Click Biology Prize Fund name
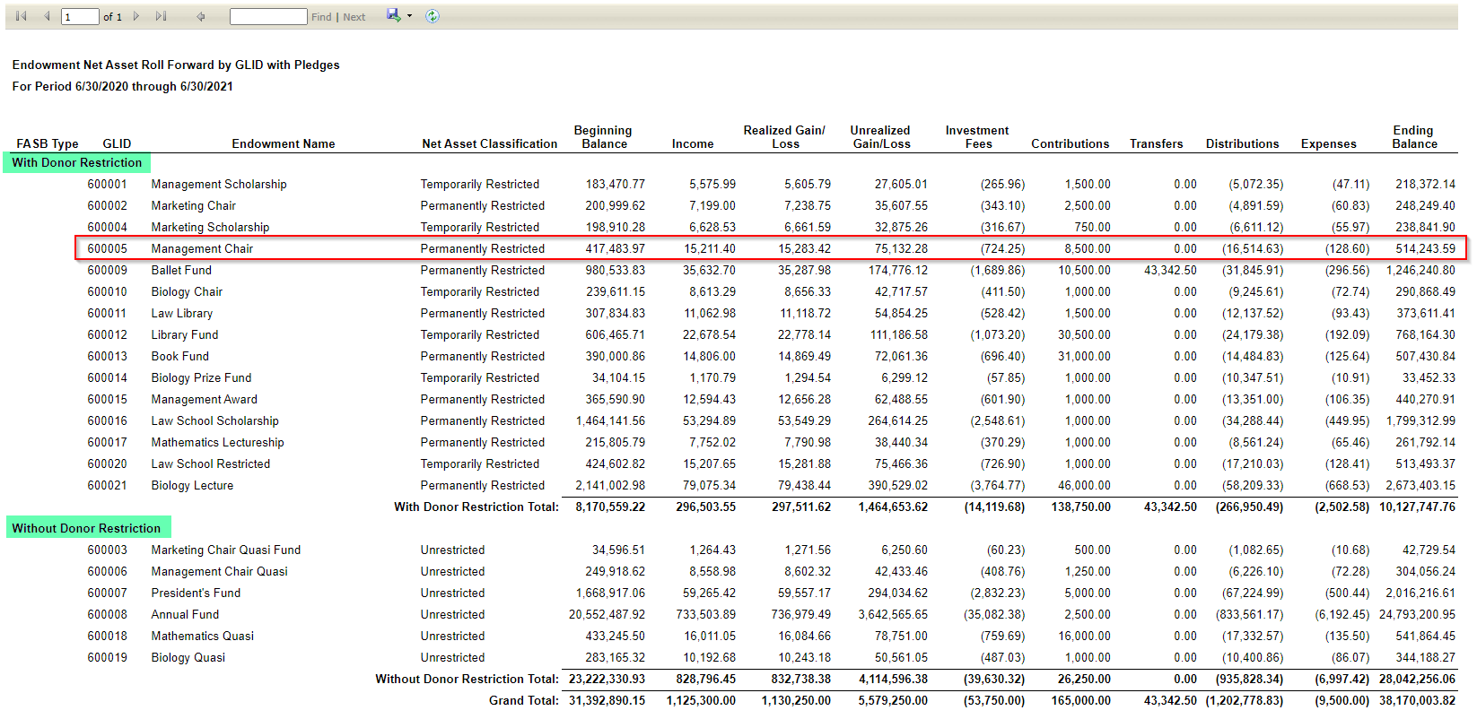This screenshot has width=1477, height=719. (x=201, y=377)
